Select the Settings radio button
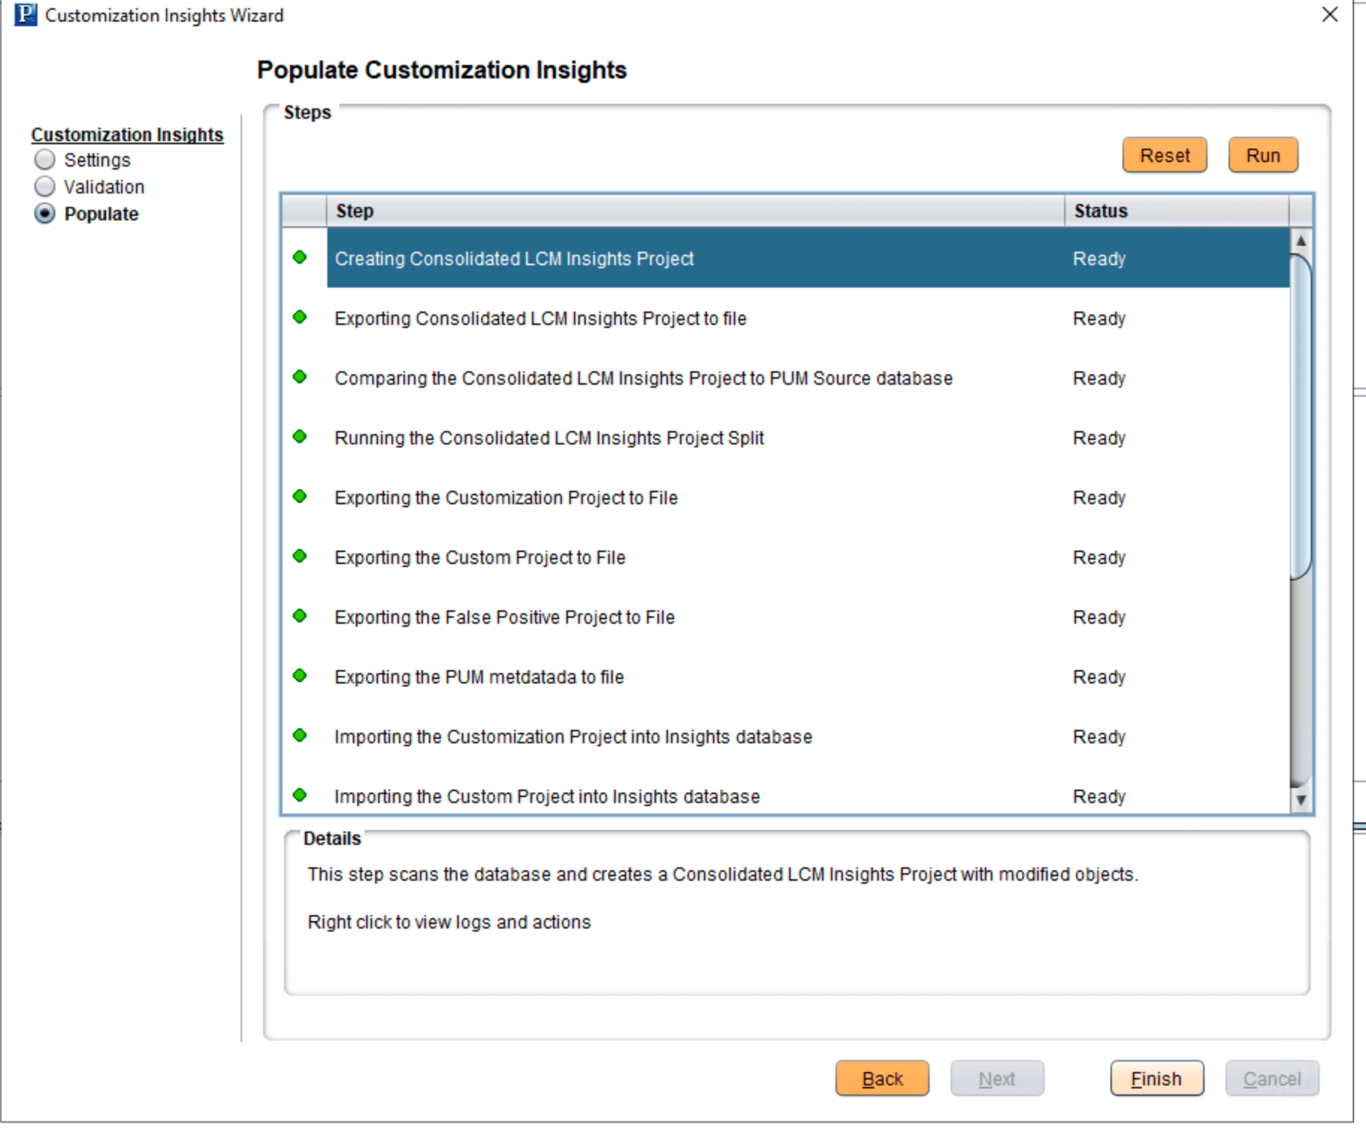Viewport: 1366px width, 1131px height. (x=44, y=159)
